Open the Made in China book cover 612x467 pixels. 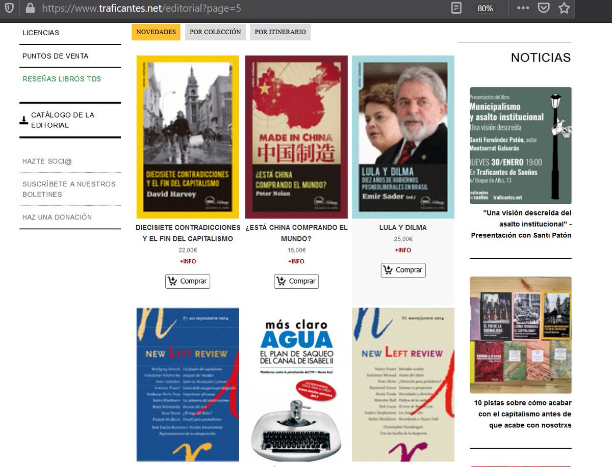point(296,137)
